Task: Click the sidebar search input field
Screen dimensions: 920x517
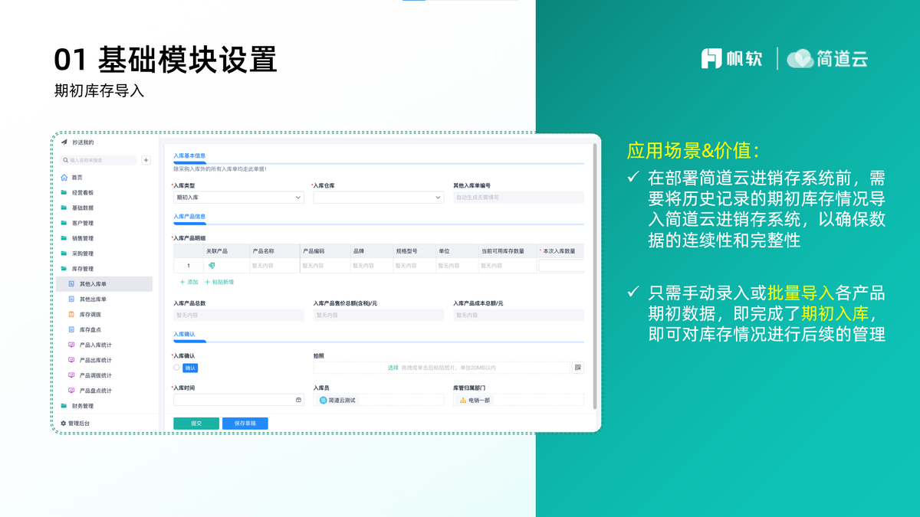Action: [x=100, y=160]
